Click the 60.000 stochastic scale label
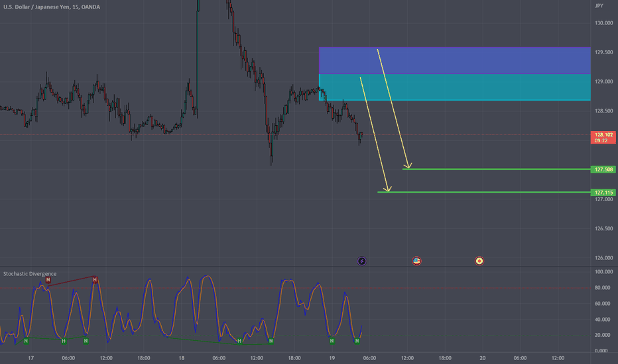This screenshot has height=364, width=618. 603,304
